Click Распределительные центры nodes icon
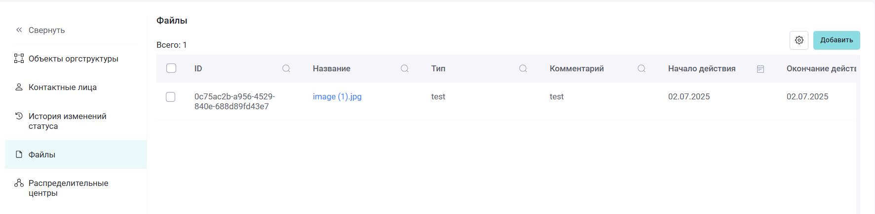Viewport: 875px width, 214px height. (19, 183)
